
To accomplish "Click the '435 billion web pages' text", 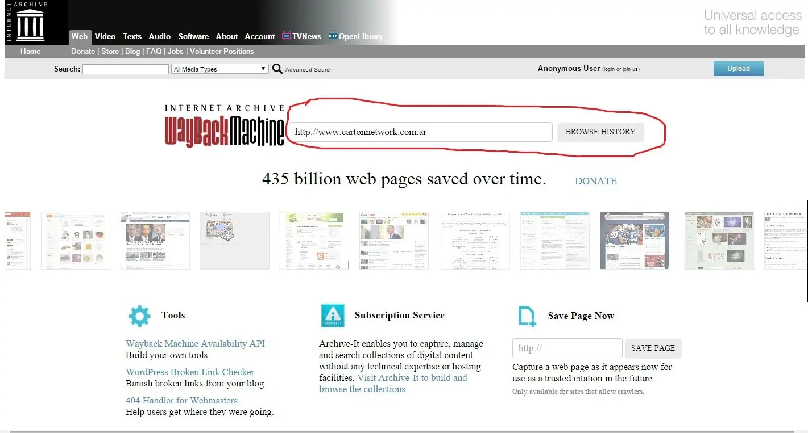I will [x=404, y=179].
